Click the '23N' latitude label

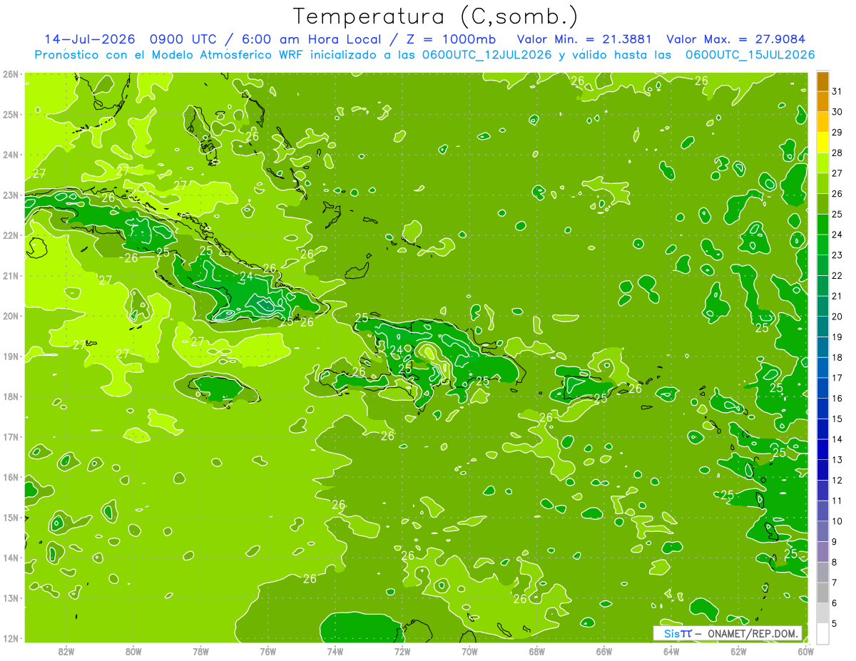point(10,195)
